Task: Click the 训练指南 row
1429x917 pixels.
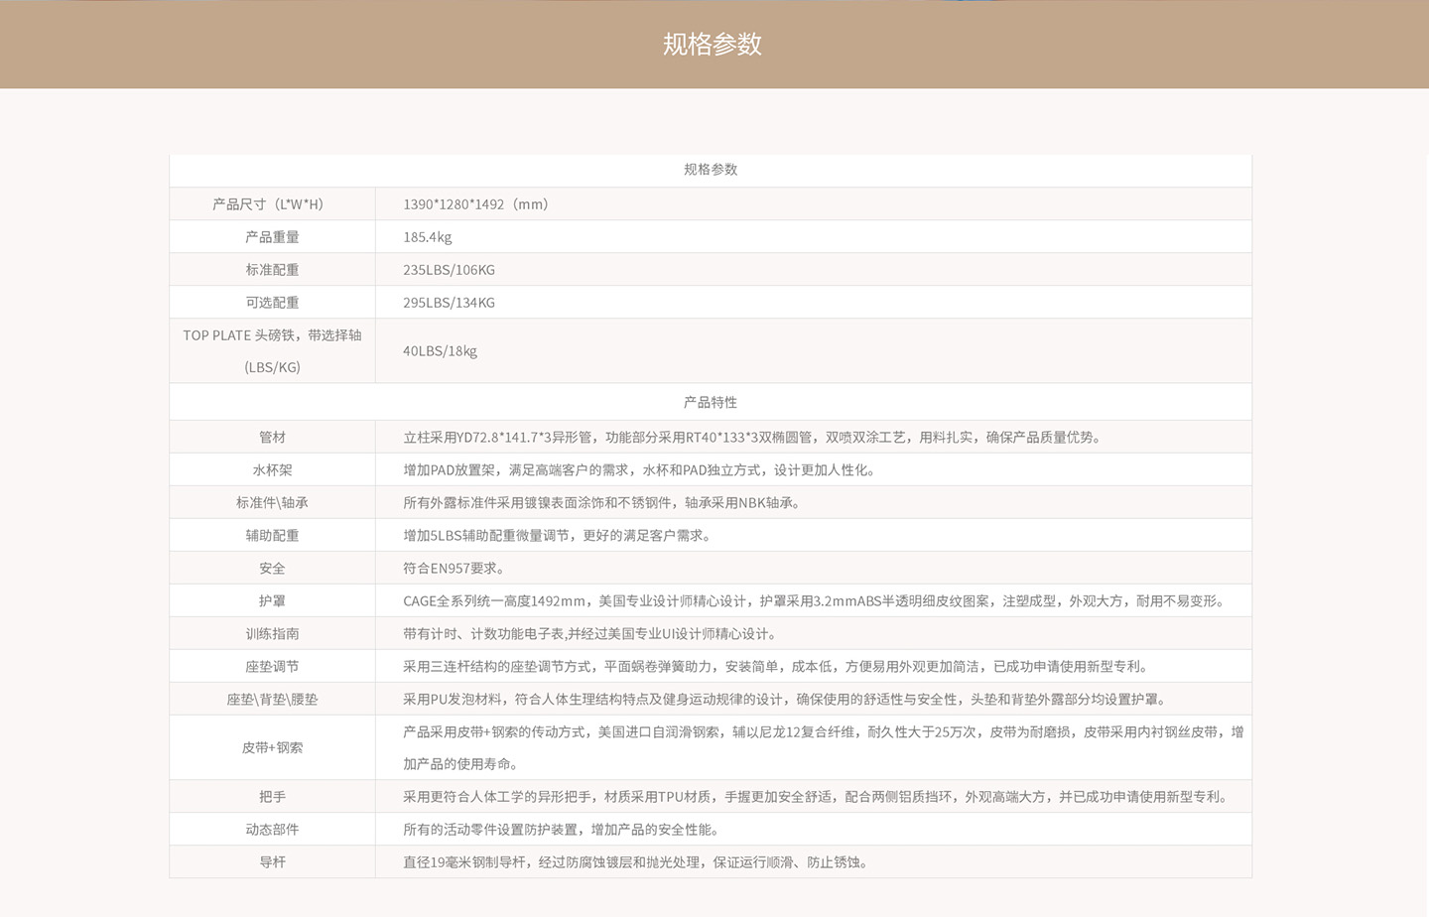Action: (272, 633)
